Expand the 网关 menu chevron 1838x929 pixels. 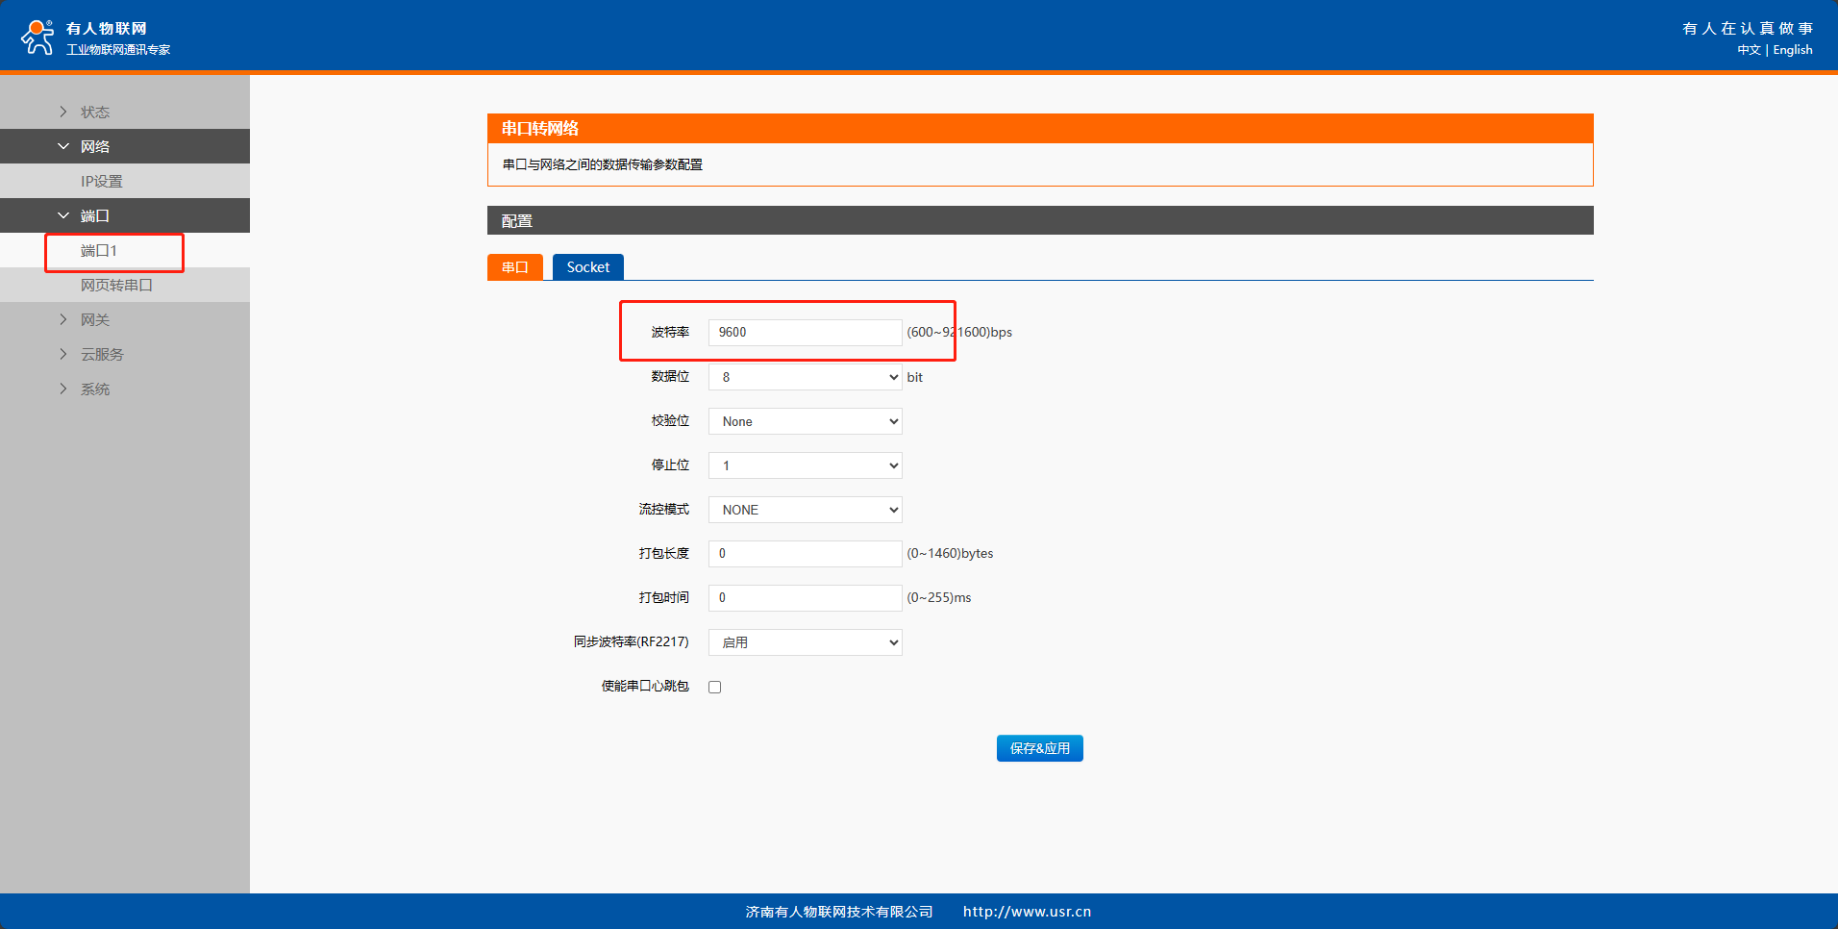[63, 319]
